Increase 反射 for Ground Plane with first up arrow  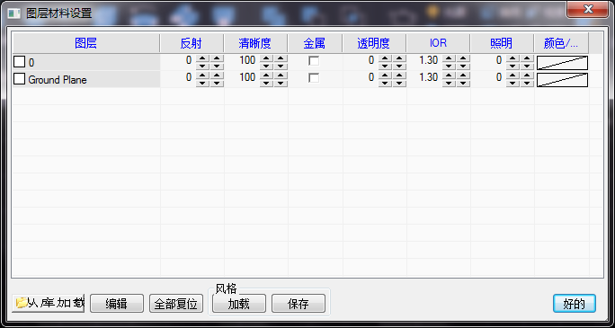point(202,75)
